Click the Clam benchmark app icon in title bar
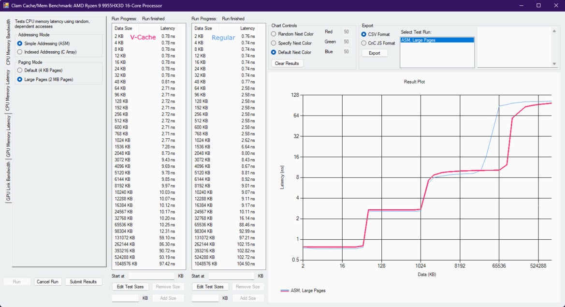Viewport: 565px width, 307px height. click(x=6, y=5)
